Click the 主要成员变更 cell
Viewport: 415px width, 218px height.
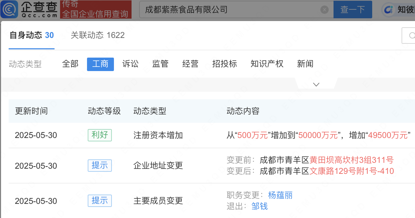pos(158,201)
